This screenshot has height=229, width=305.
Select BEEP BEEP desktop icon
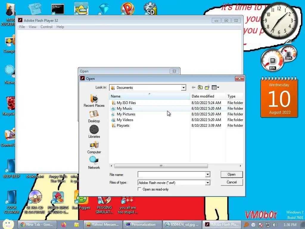pos(11,169)
